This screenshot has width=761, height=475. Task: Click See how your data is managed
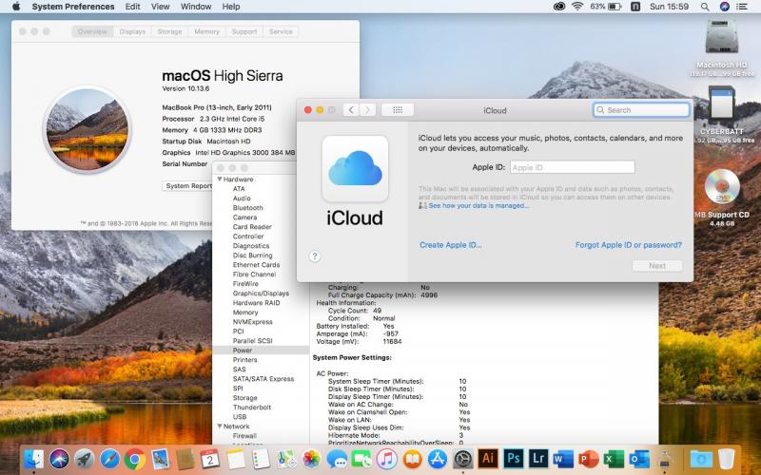click(x=478, y=205)
